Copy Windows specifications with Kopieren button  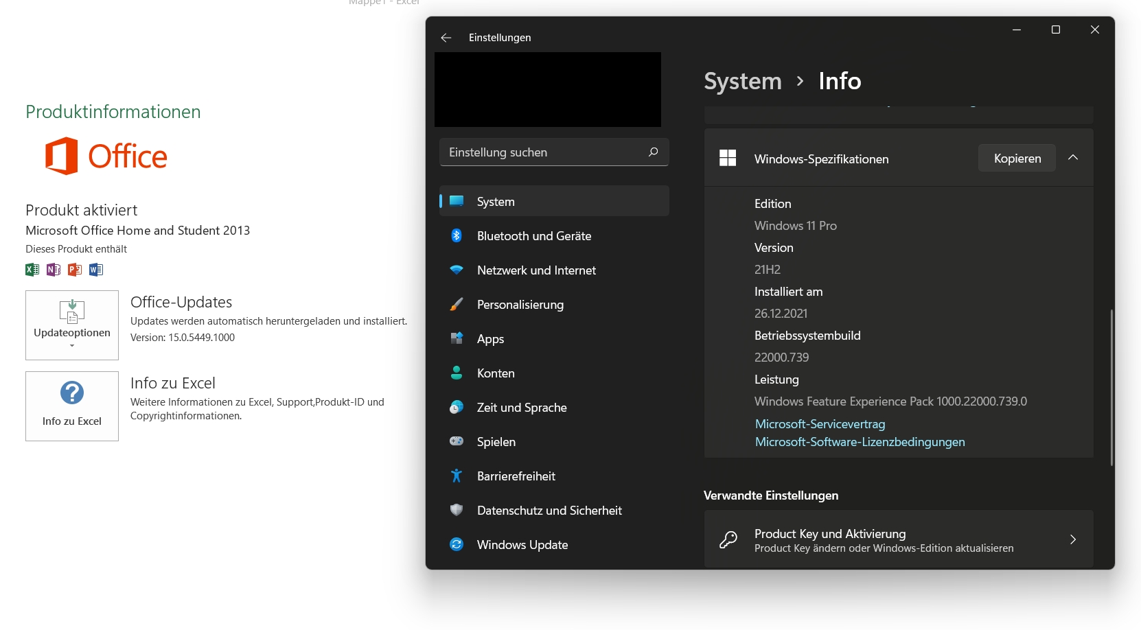click(x=1017, y=158)
